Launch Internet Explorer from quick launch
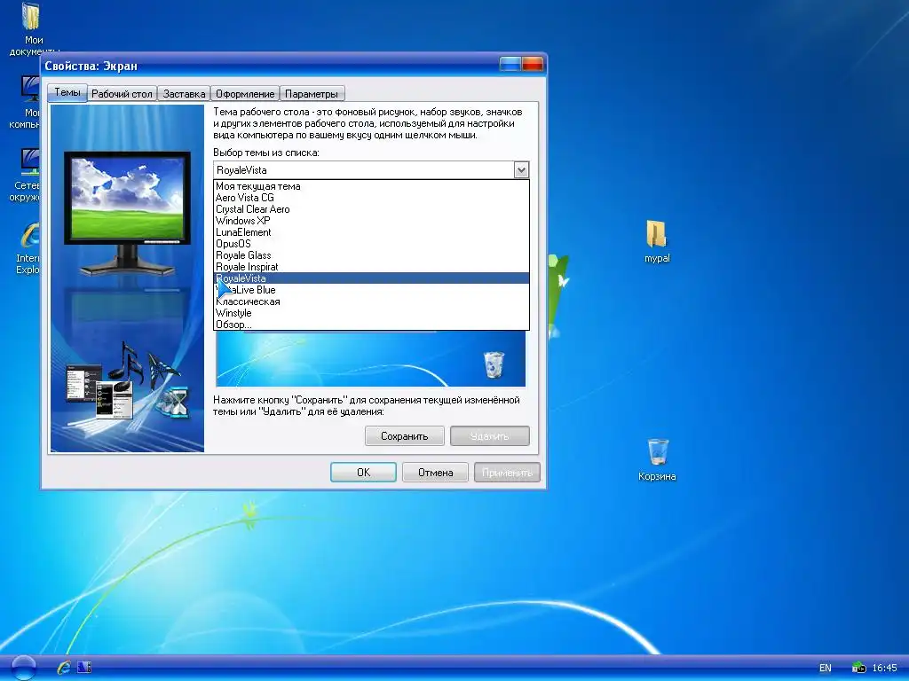Viewport: 909px width, 681px height. 64,667
